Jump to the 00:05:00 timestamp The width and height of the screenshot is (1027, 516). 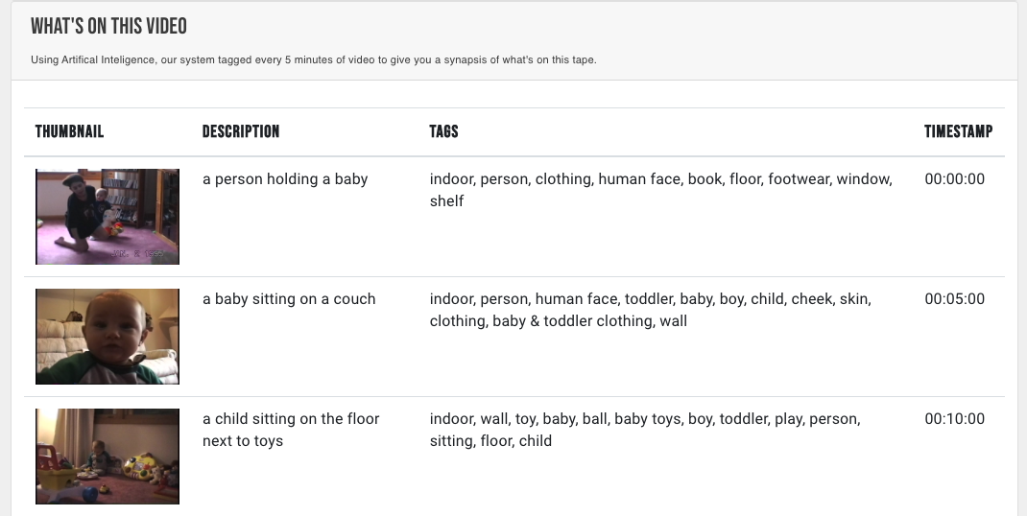pos(954,299)
